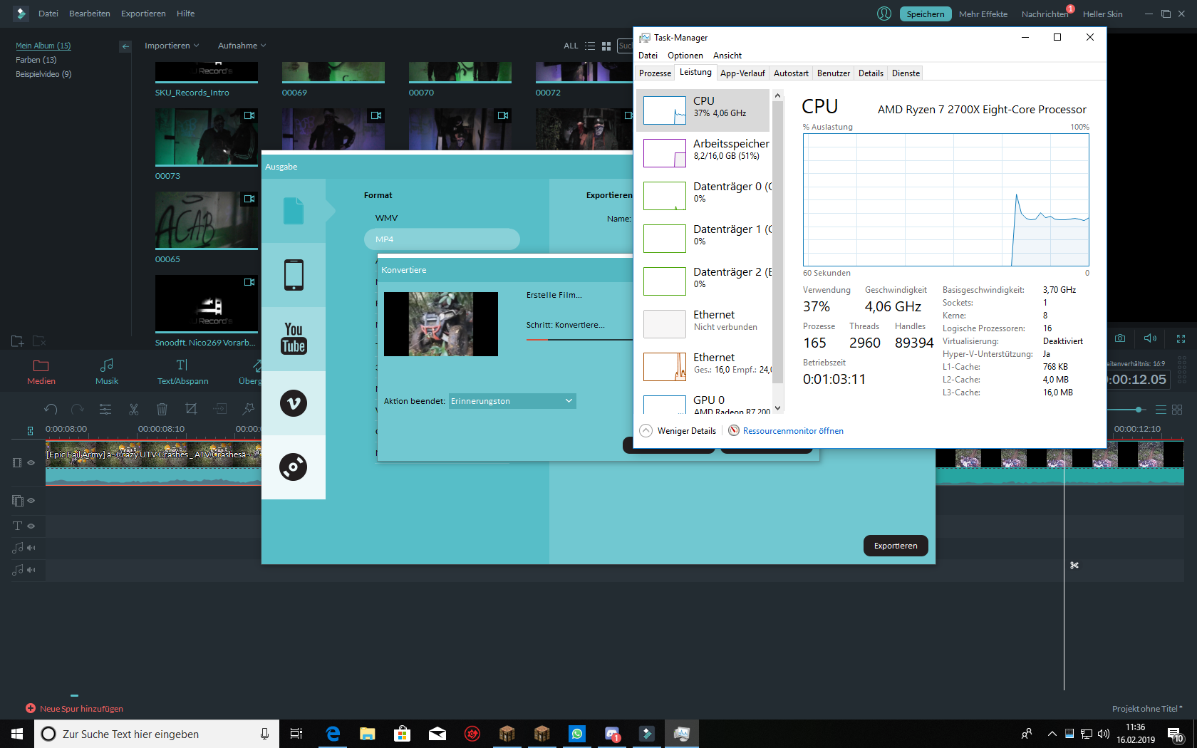Mute the second music track
The image size is (1197, 748).
(31, 570)
